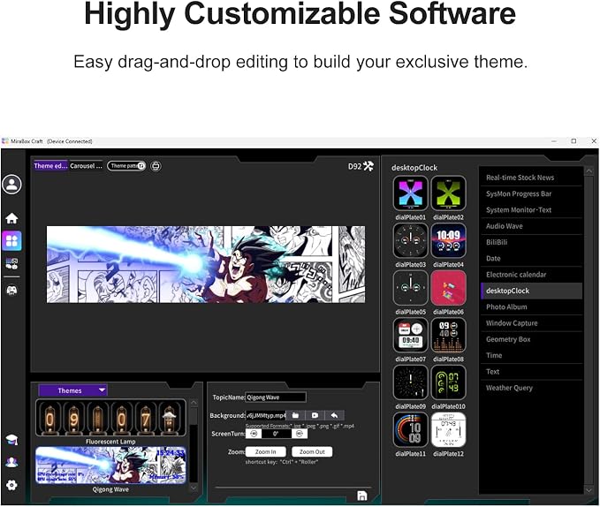This screenshot has width=600, height=507.
Task: Select the dialPlate03 clock face
Action: 410,240
